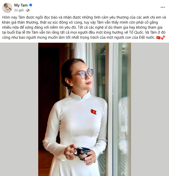
Task: Click the red flag pin on the white dress
Action: [94, 112]
